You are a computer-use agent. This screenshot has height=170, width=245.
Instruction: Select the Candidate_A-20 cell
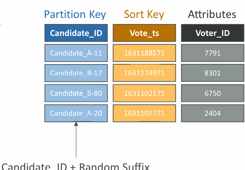tap(76, 113)
